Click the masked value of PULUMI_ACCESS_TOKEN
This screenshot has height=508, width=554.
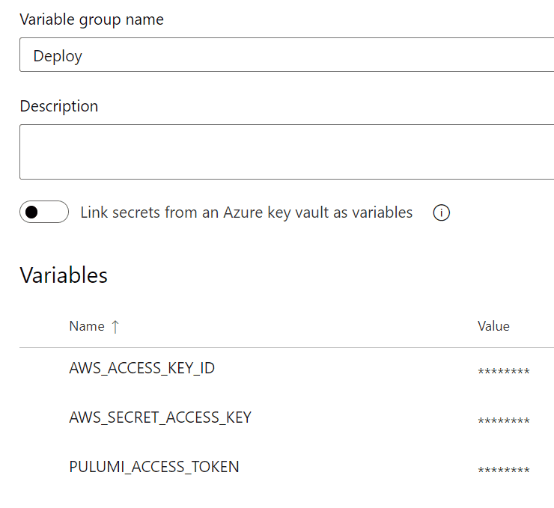(504, 470)
